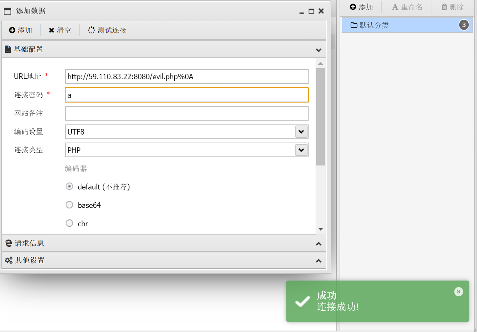Click the 其他设置 gears icon
The image size is (477, 332).
[9, 260]
